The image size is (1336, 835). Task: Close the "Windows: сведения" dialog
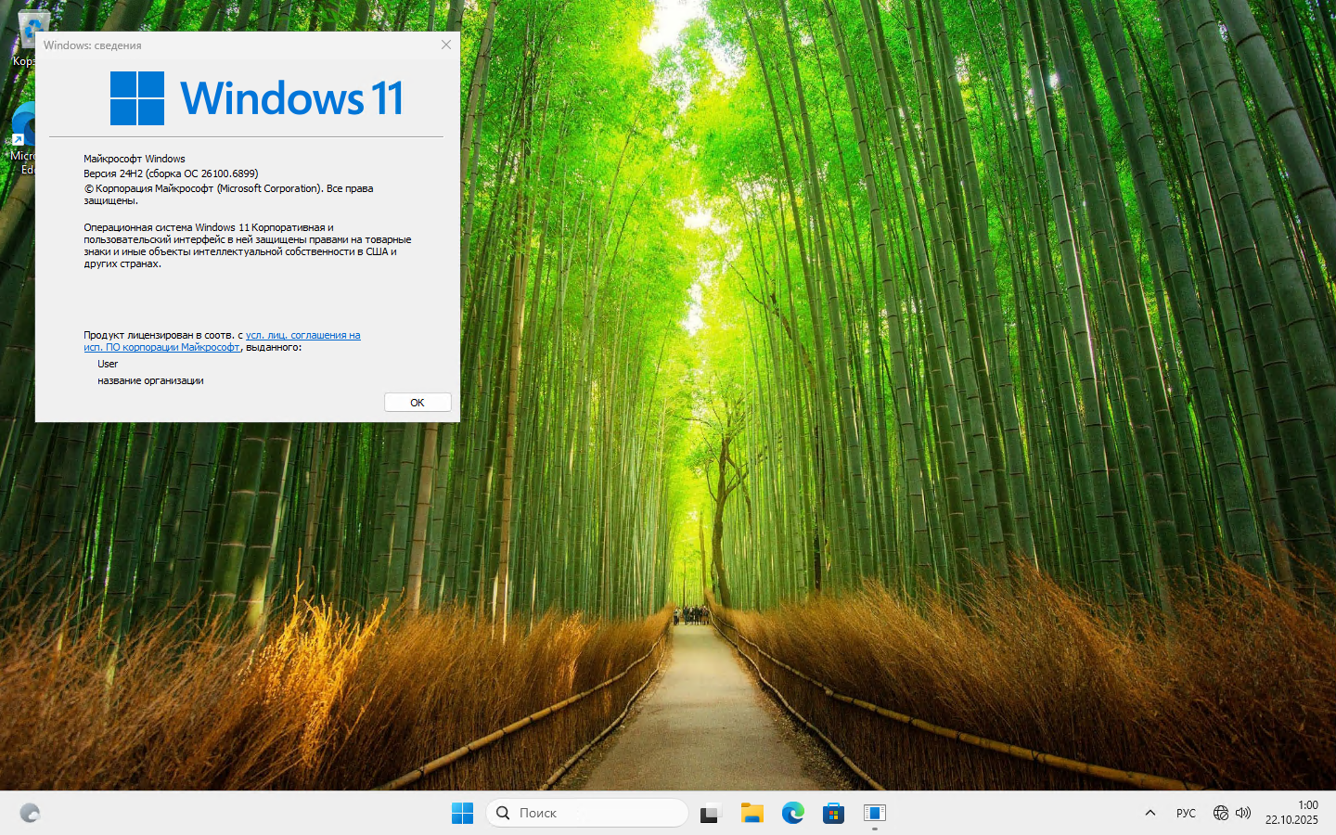(x=446, y=45)
